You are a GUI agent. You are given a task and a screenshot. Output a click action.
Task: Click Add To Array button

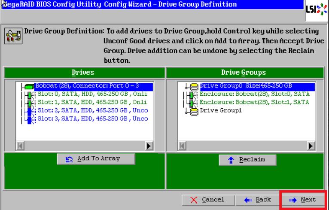(96, 159)
